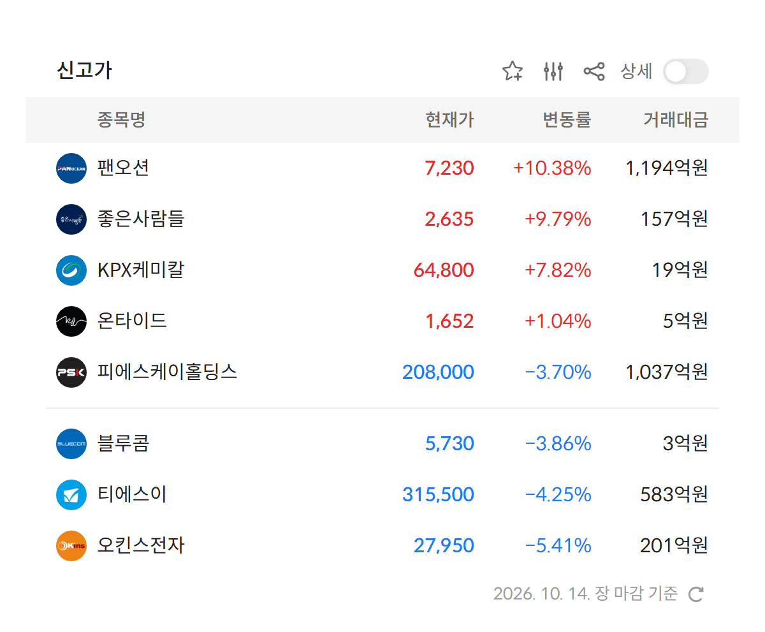Select 피에스케이홀딩스 price 208,000
Viewport: 765px width, 632px height.
click(439, 372)
